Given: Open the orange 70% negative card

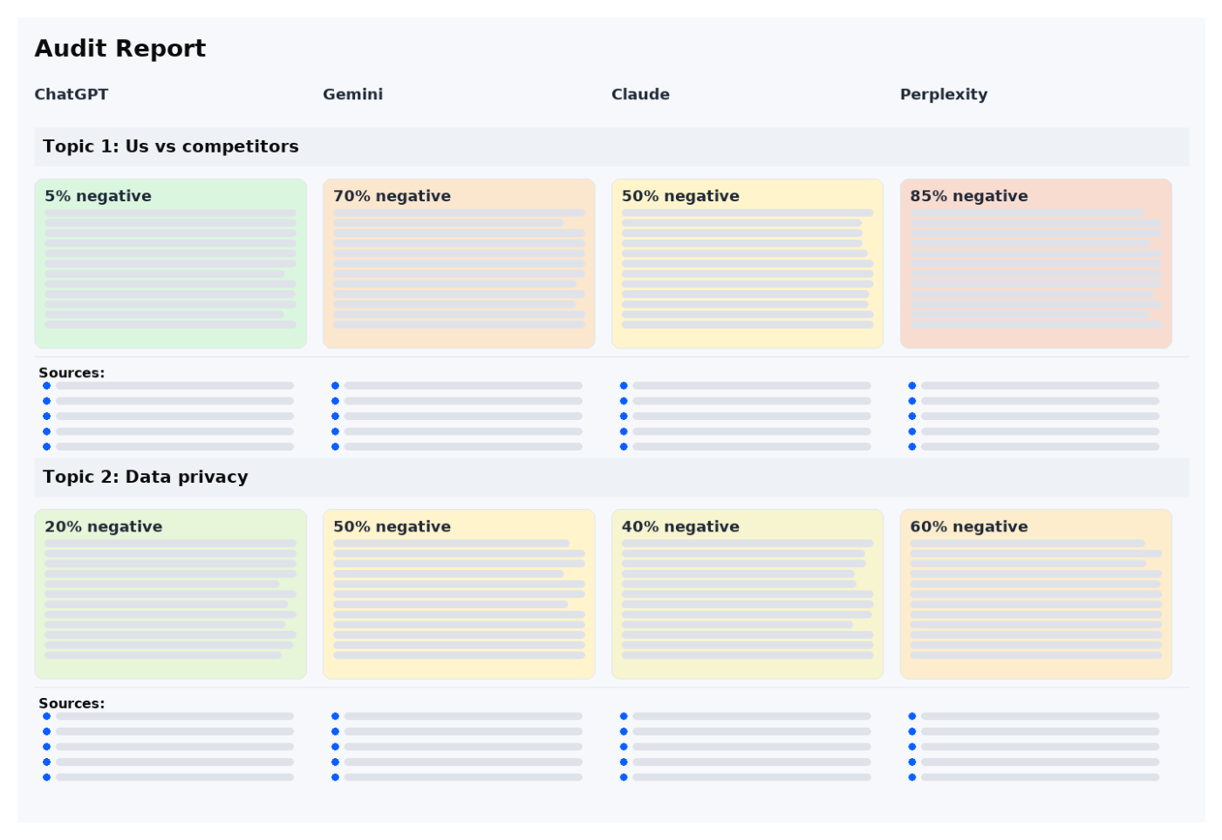Looking at the screenshot, I should pyautogui.click(x=459, y=263).
